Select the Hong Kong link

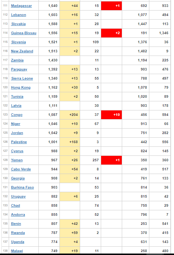point(21,88)
